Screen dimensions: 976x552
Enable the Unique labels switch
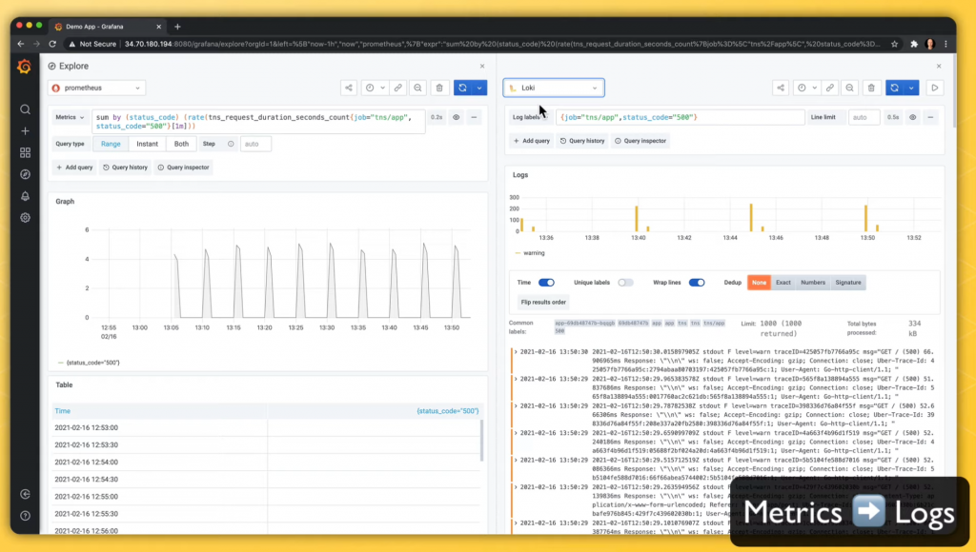coord(625,283)
